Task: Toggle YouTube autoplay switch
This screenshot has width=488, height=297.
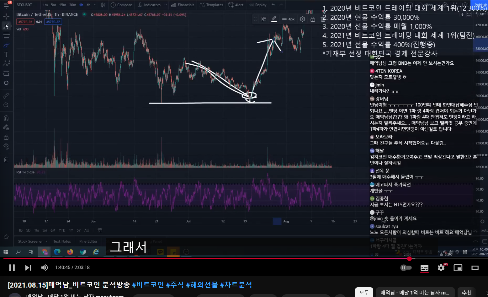Action: [406, 268]
